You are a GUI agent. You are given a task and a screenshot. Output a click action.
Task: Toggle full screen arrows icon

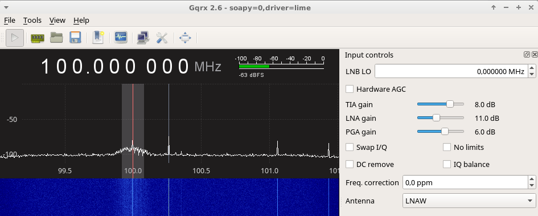pyautogui.click(x=185, y=38)
